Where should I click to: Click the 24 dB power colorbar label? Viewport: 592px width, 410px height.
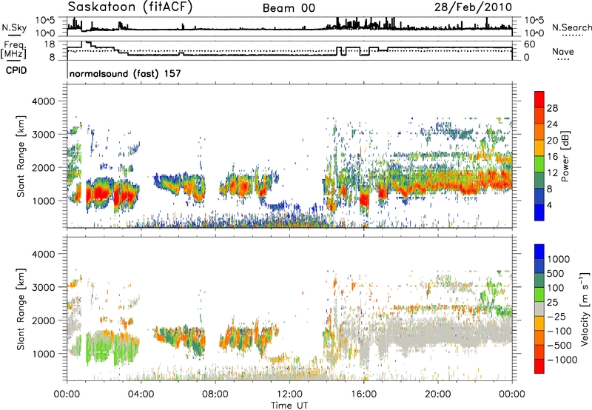point(552,124)
